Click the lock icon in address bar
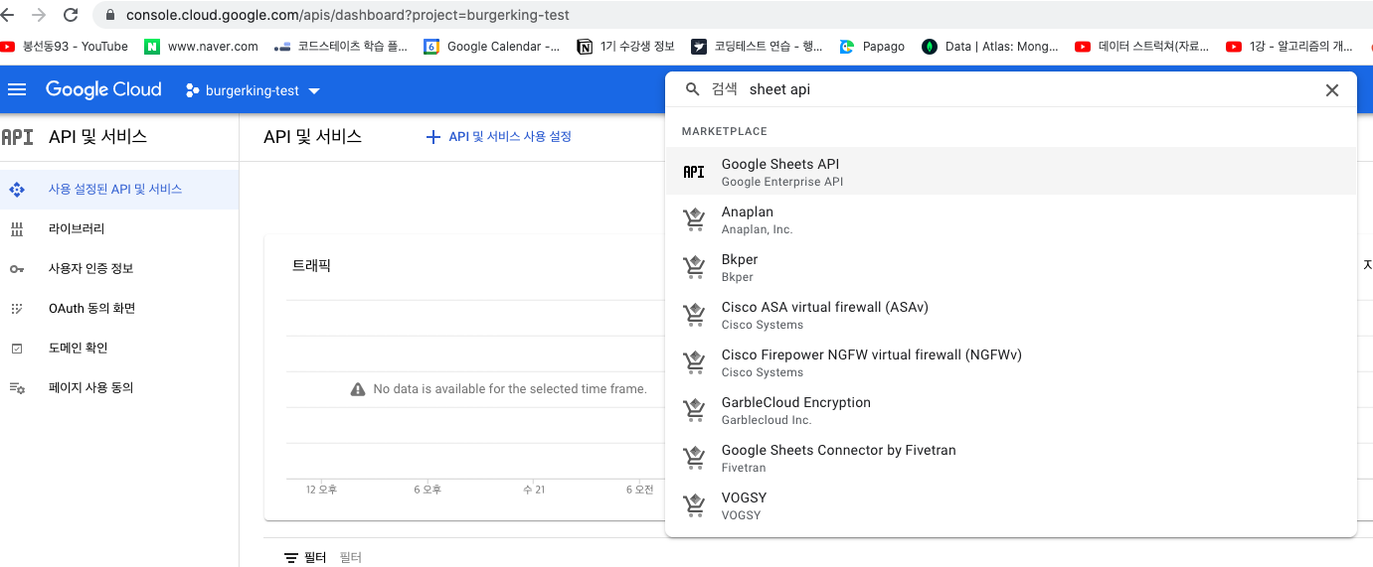Viewport: 1373px width, 567px height. point(109,16)
